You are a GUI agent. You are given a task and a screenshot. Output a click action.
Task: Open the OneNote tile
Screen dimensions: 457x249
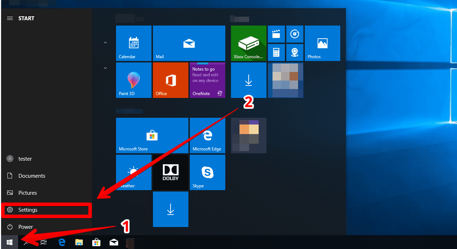pyautogui.click(x=208, y=80)
